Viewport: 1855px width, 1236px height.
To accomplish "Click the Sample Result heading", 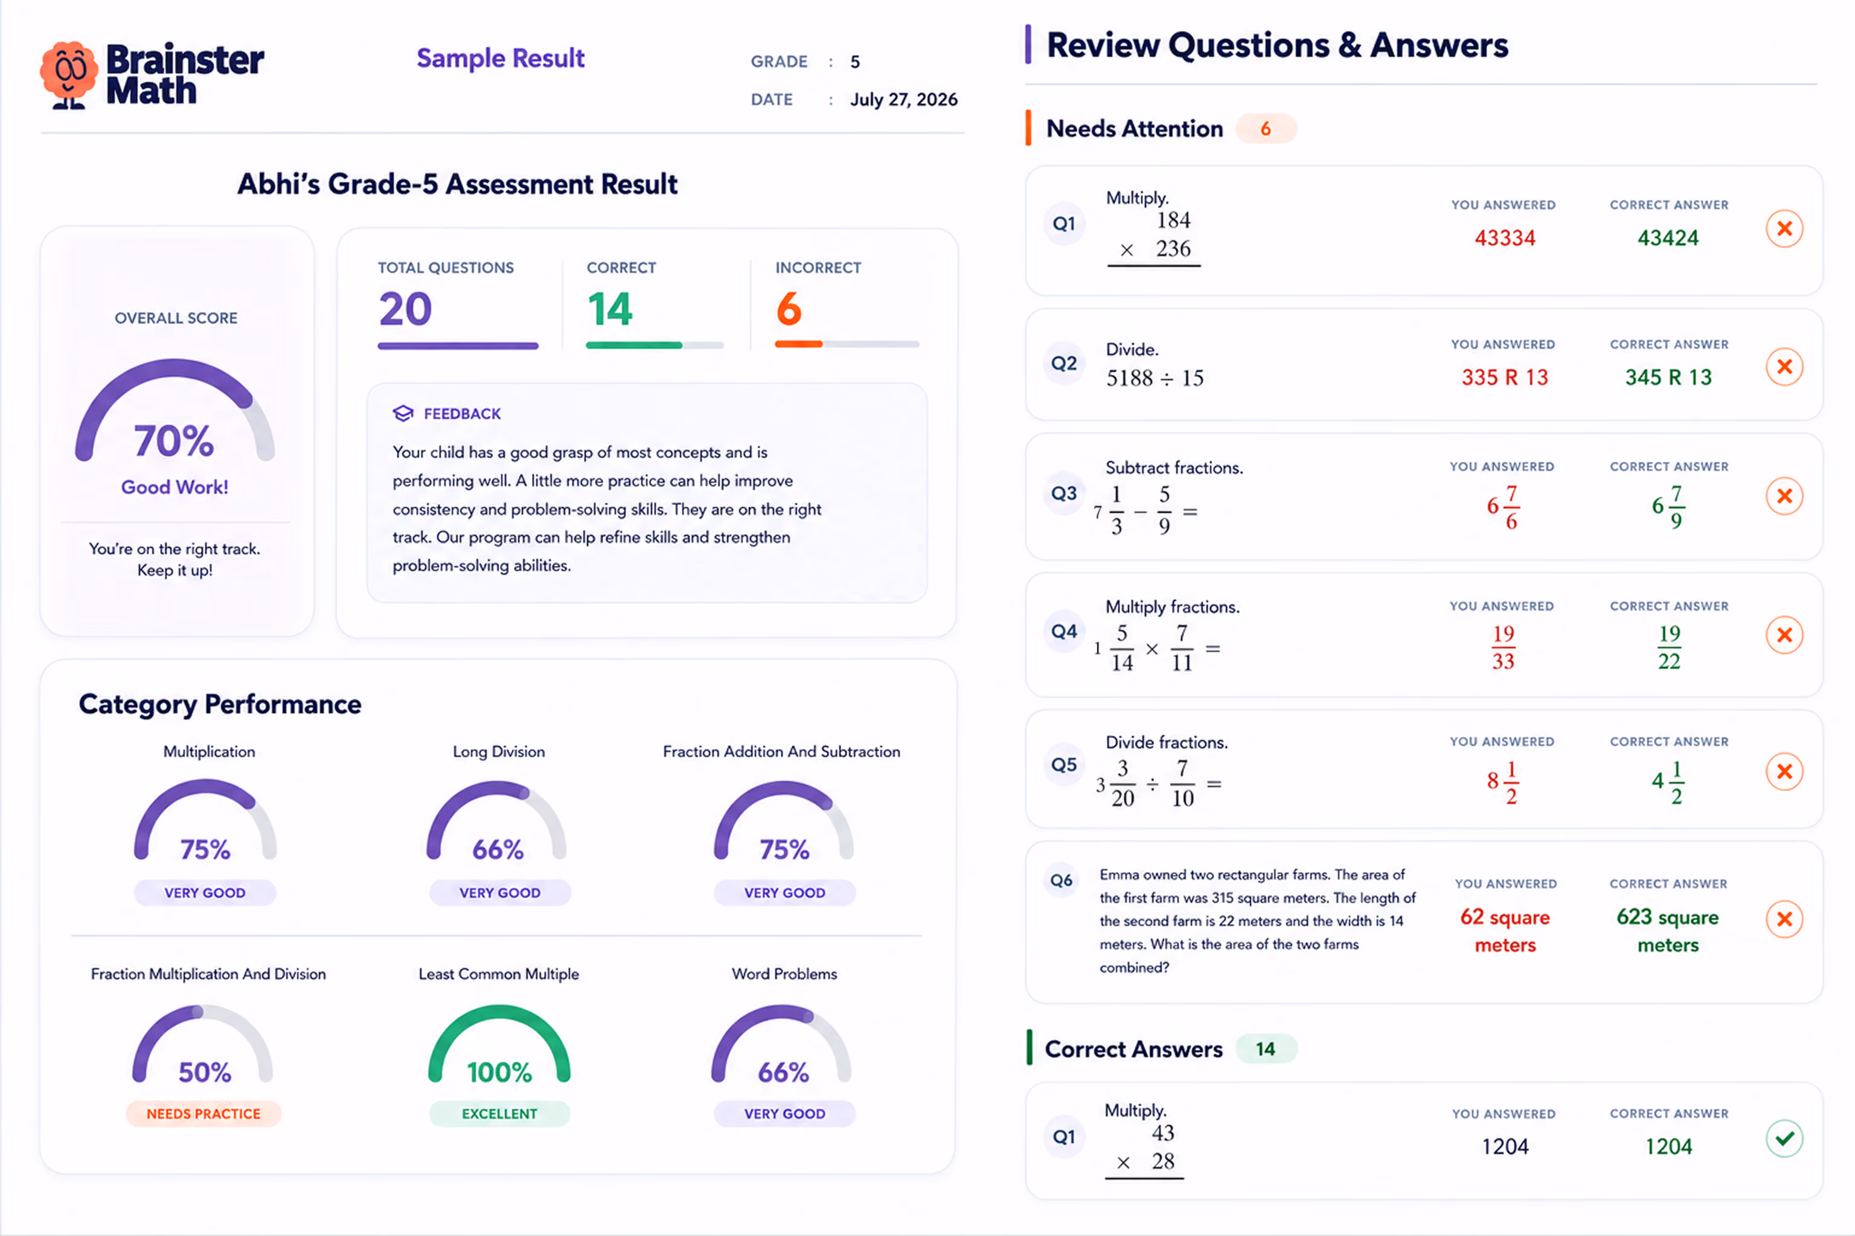I will tap(501, 59).
